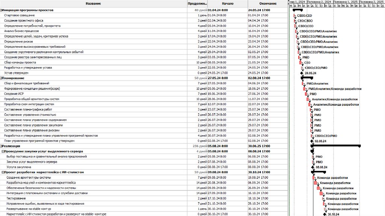Screen dimensions: 385x216
Task: Click end date 18.06.24 17:00 cell
Action: pyautogui.click(x=258, y=89)
